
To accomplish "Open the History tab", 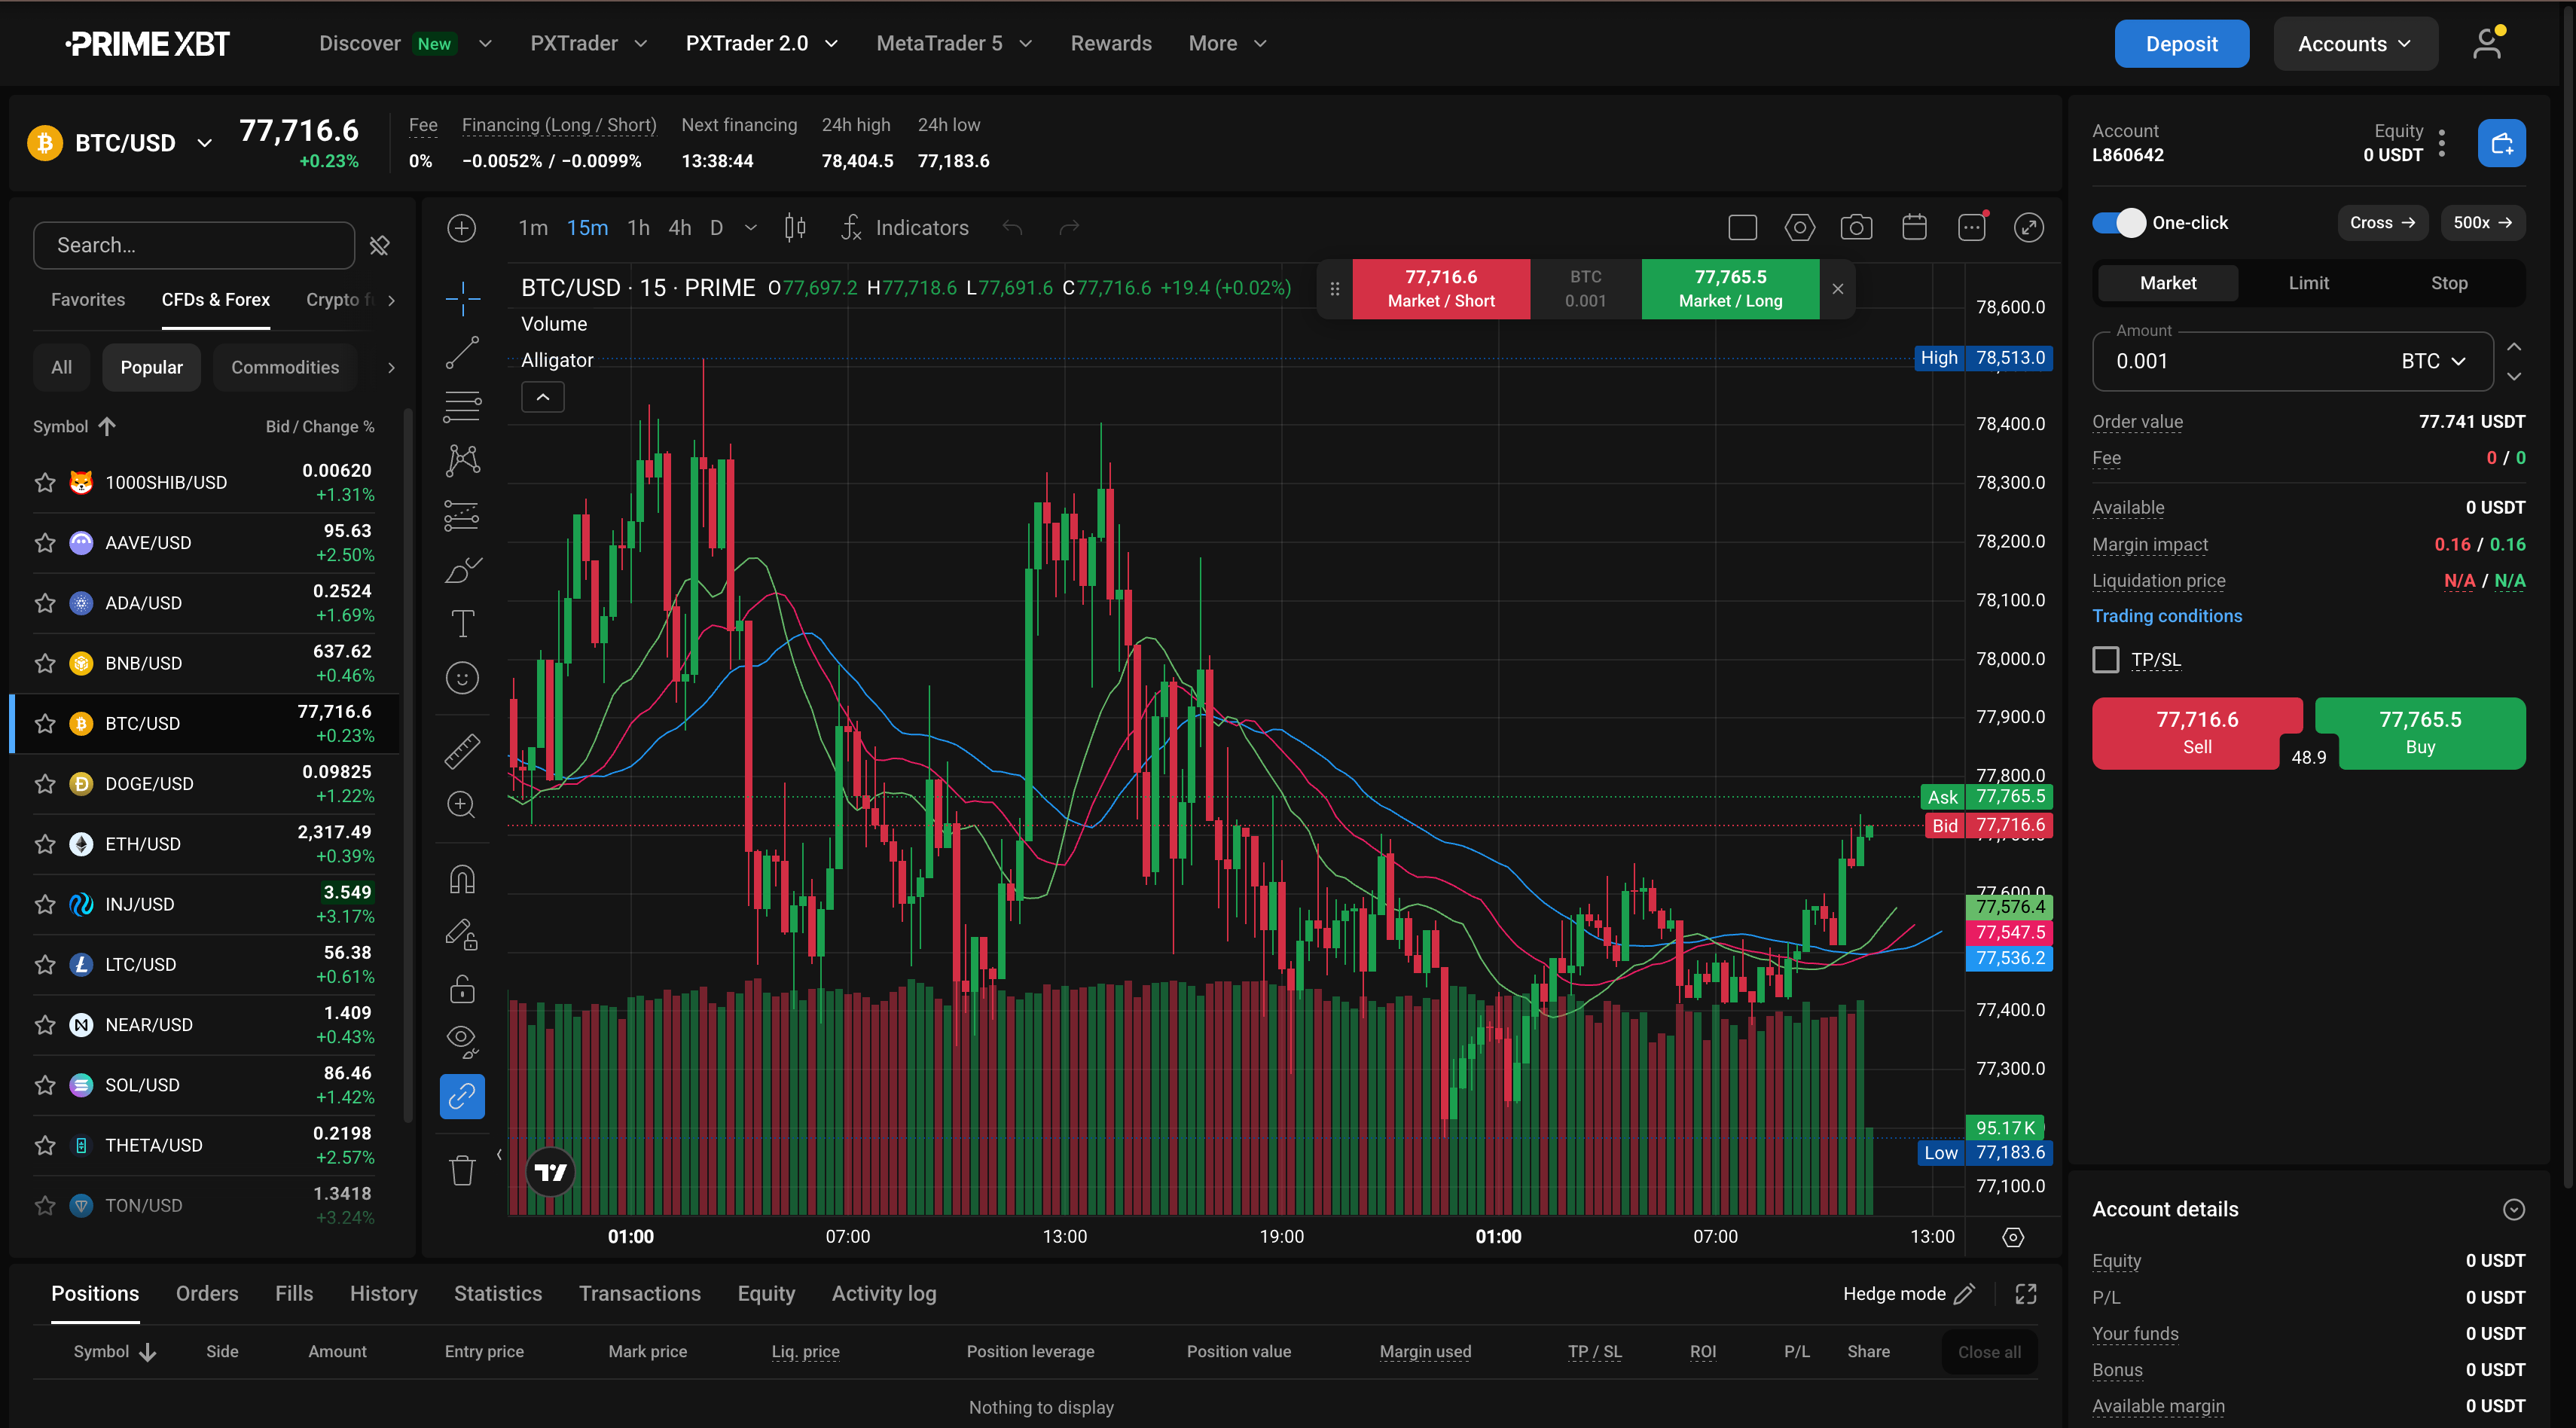I will (x=383, y=1293).
